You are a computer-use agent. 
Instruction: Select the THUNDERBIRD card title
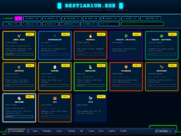(55, 40)
